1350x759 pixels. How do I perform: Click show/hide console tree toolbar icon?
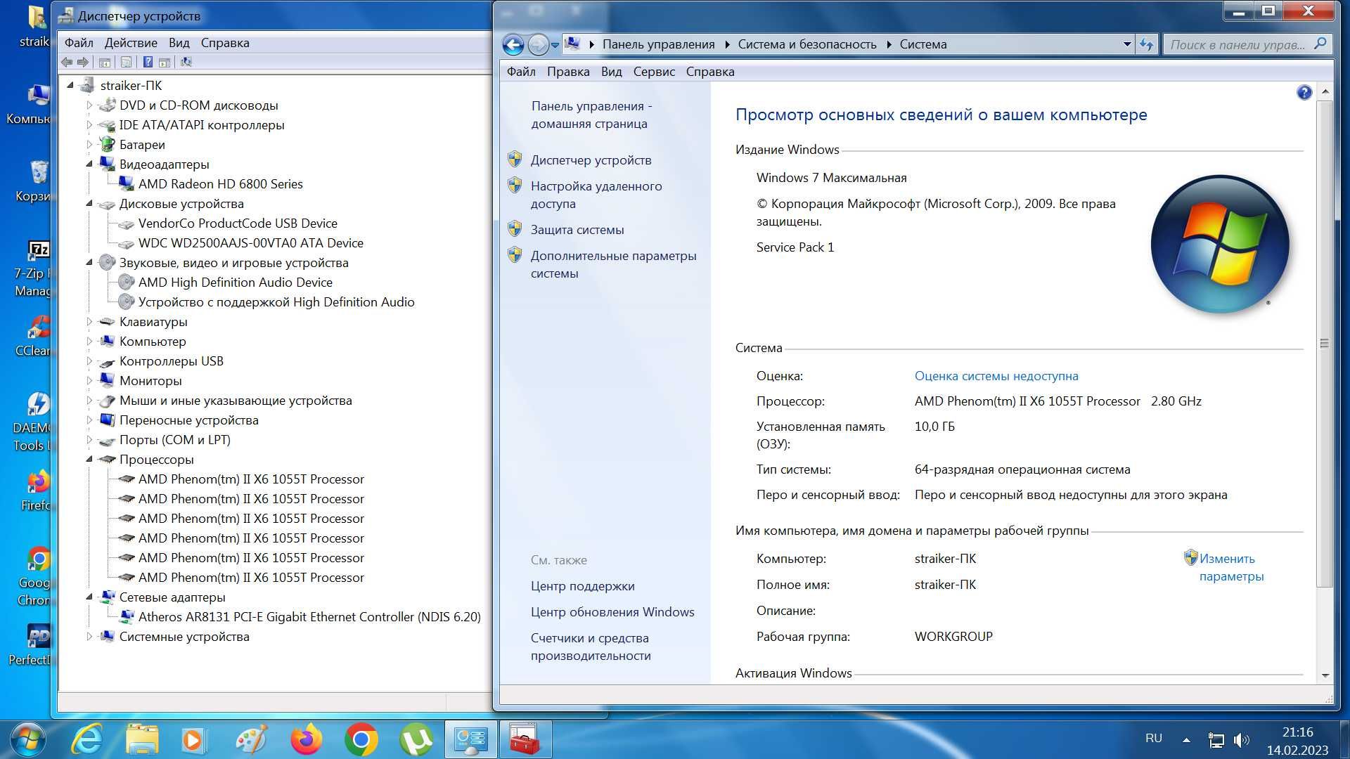104,62
